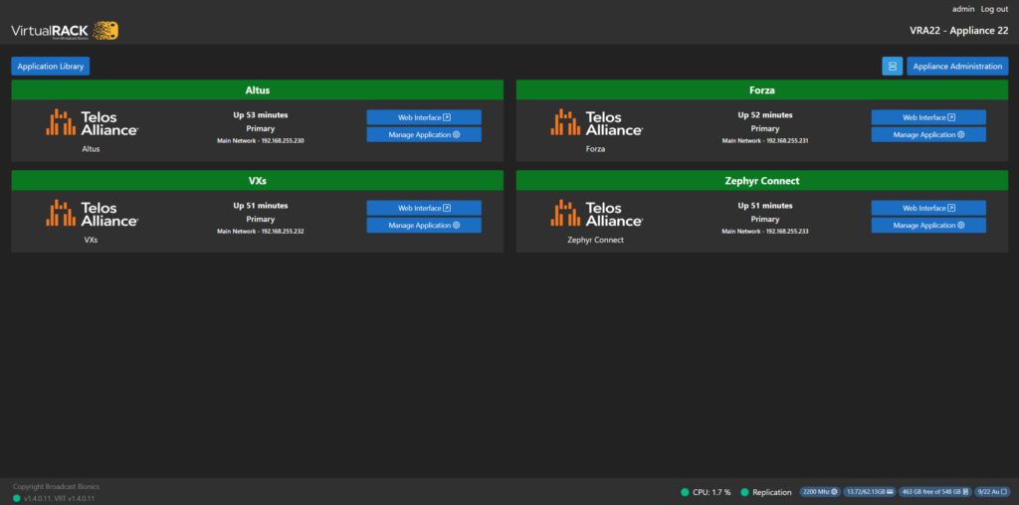Click the 463 GB free disk badge
Viewport: 1019px width, 505px height.
(x=934, y=492)
